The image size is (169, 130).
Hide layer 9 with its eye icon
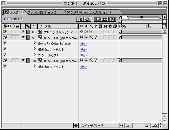5,37
